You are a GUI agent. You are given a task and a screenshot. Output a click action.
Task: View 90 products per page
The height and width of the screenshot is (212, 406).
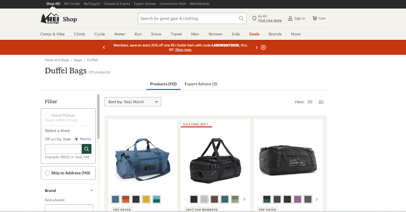(321, 102)
